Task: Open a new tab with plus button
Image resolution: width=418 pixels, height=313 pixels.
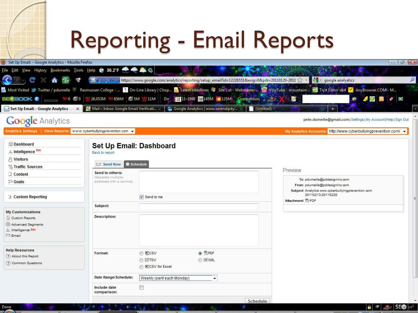Action: pos(332,109)
